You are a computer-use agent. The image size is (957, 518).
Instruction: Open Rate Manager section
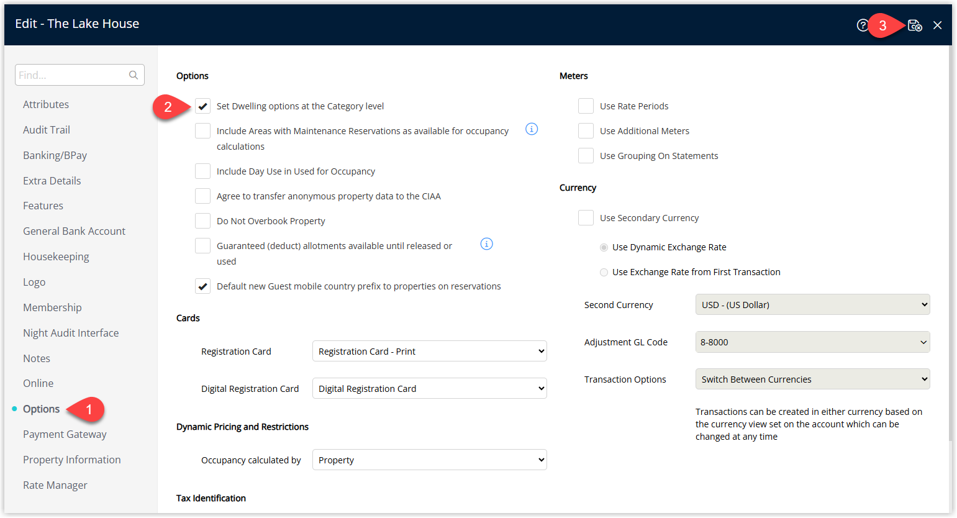pos(55,485)
